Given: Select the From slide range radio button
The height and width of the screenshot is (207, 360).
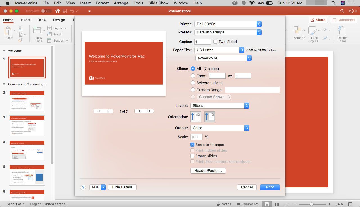Looking at the screenshot, I should [x=193, y=76].
